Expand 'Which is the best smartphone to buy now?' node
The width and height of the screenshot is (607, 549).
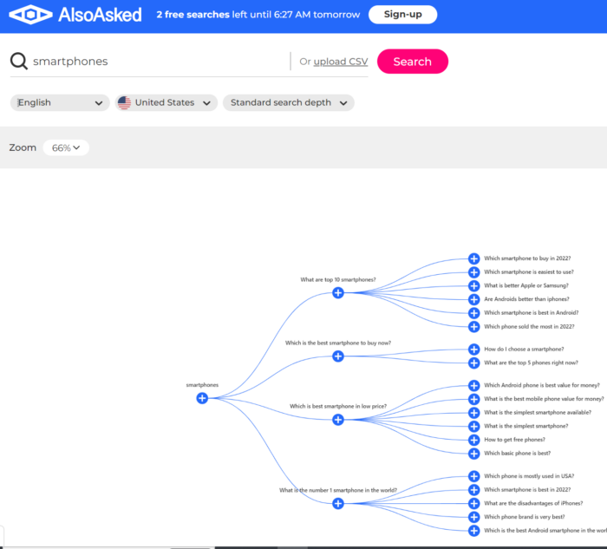[x=338, y=356]
